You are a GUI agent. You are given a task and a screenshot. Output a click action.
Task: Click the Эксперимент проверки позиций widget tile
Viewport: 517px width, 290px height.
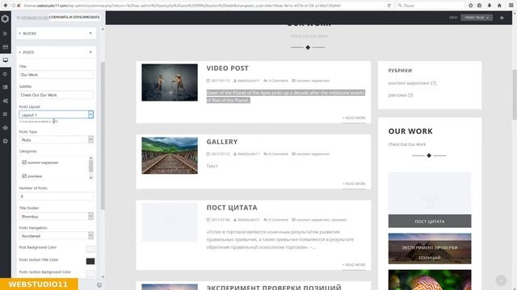[430, 249]
